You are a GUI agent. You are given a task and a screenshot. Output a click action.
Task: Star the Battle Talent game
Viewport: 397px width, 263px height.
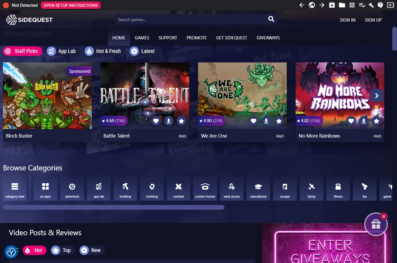click(x=181, y=121)
